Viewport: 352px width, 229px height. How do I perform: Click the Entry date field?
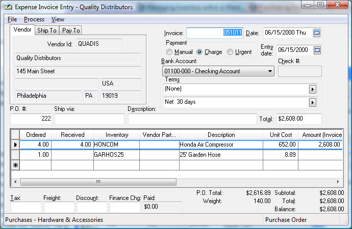pyautogui.click(x=295, y=50)
